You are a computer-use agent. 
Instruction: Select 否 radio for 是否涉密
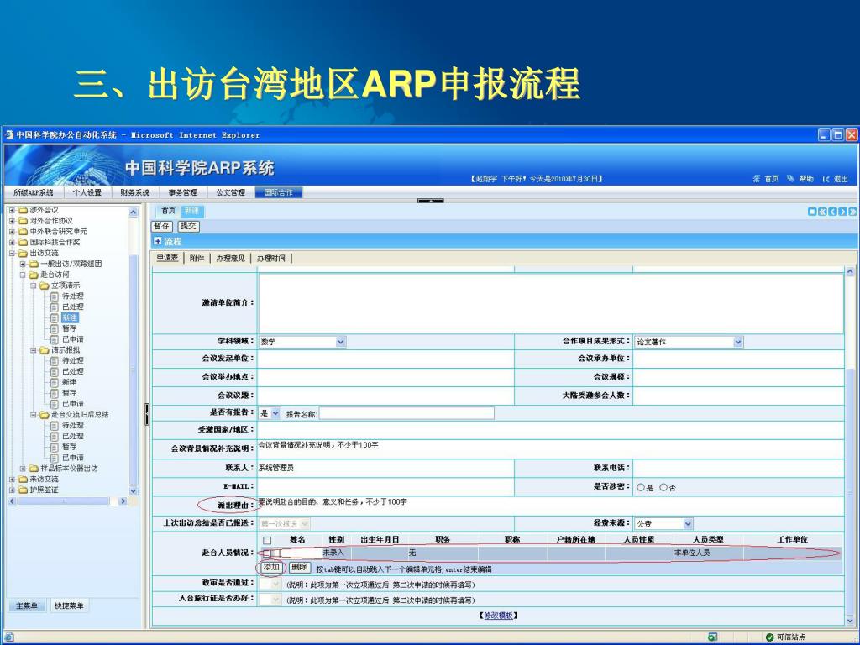[x=663, y=487]
